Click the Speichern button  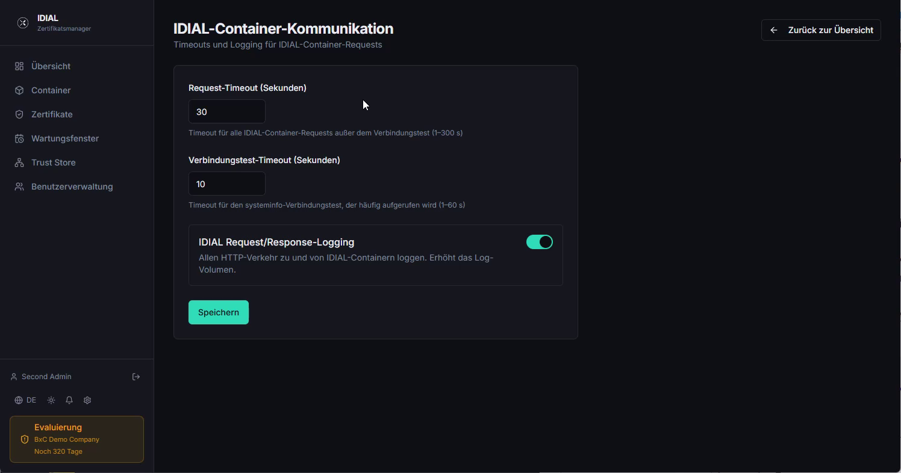coord(219,312)
